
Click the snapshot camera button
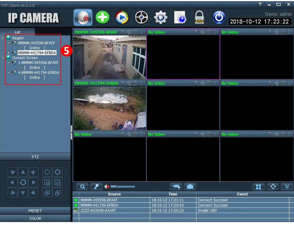[x=190, y=187]
